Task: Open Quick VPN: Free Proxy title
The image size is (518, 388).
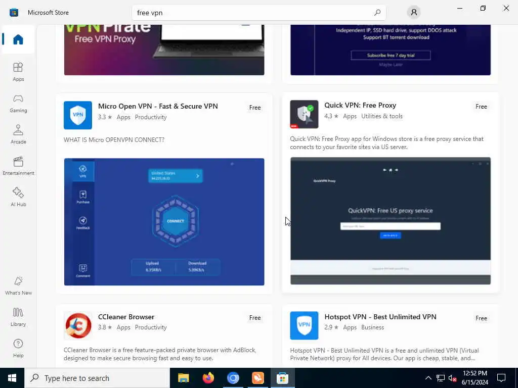Action: [360, 105]
